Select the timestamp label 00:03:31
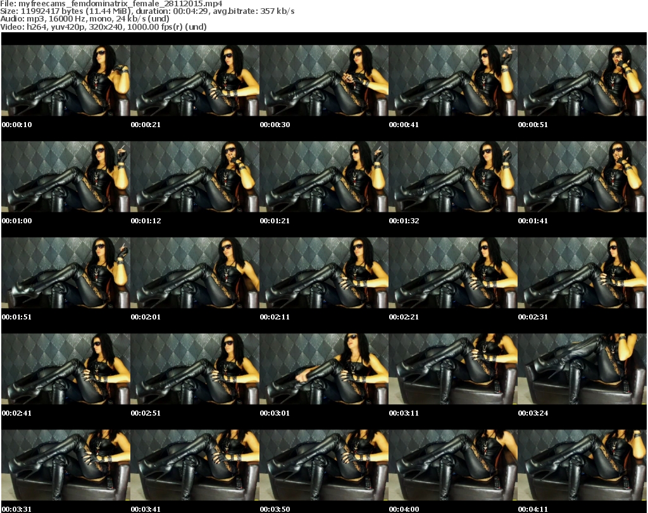Screen dimensions: 648x513 coord(16,509)
